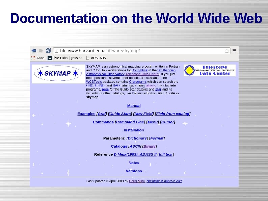Open the GSC catalog link

(89, 85)
